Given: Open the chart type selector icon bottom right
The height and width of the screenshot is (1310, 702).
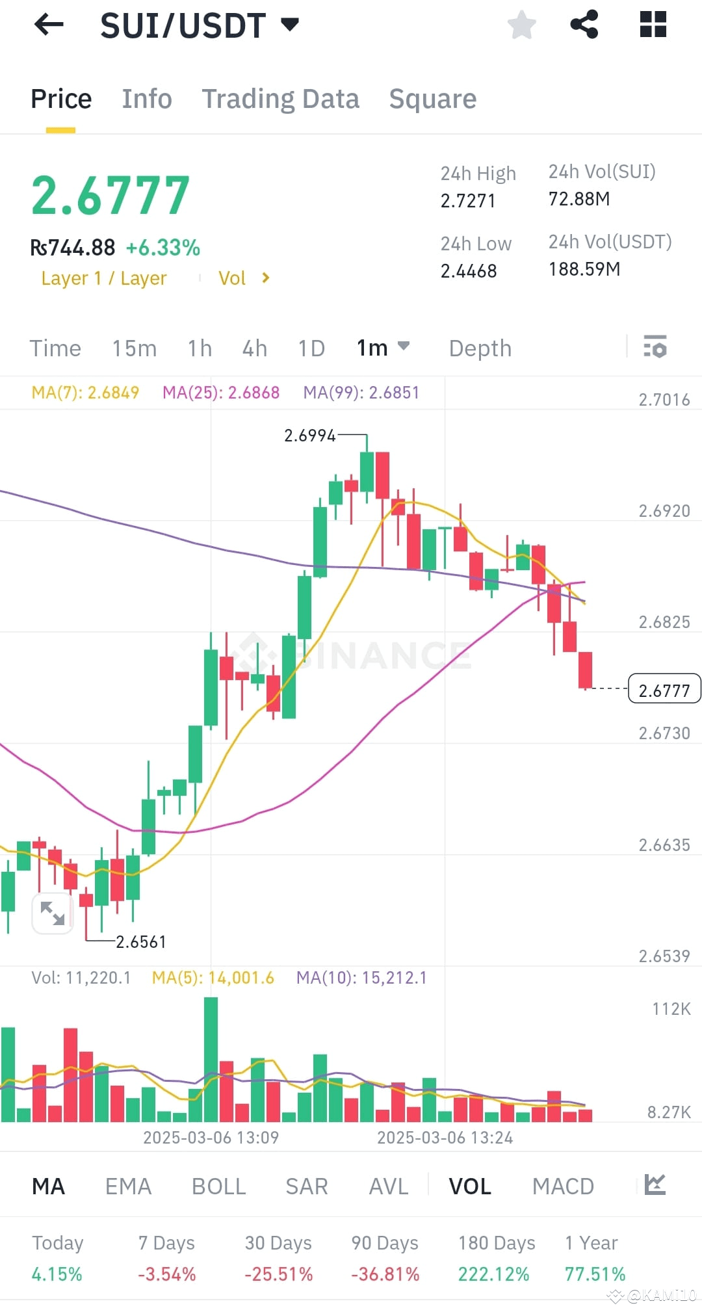Looking at the screenshot, I should click(656, 1186).
